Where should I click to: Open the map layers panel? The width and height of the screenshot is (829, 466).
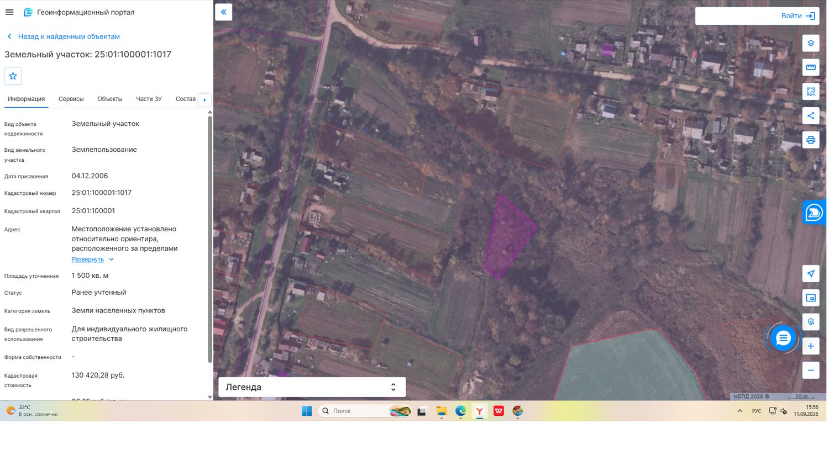(811, 43)
